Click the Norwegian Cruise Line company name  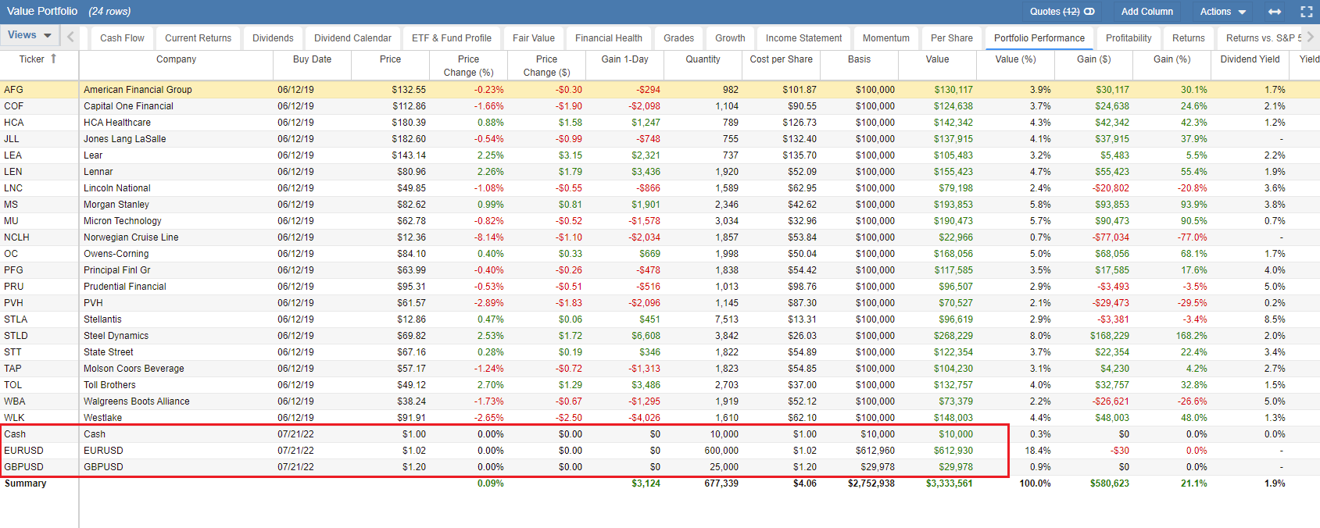[131, 237]
